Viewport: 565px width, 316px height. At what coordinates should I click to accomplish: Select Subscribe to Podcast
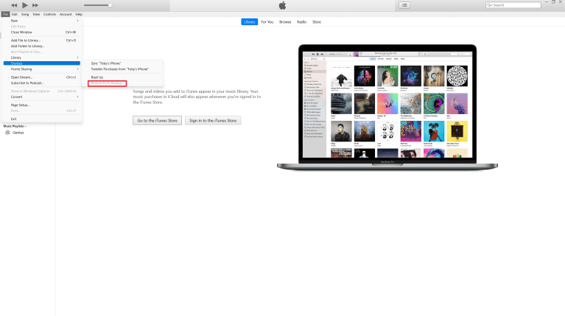[42, 83]
